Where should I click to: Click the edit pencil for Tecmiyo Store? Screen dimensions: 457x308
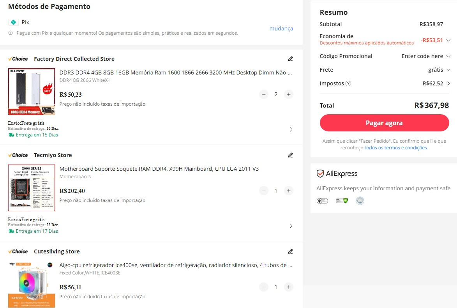click(x=290, y=155)
